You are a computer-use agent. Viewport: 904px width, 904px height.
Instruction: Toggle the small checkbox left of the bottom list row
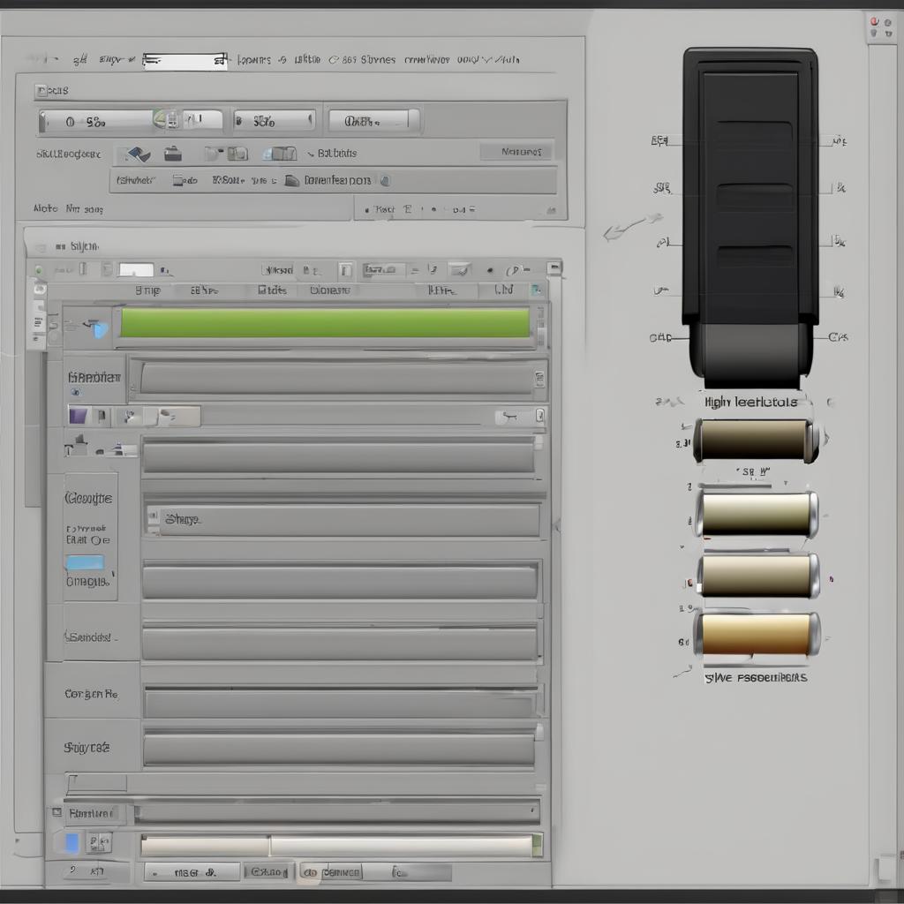click(x=56, y=812)
